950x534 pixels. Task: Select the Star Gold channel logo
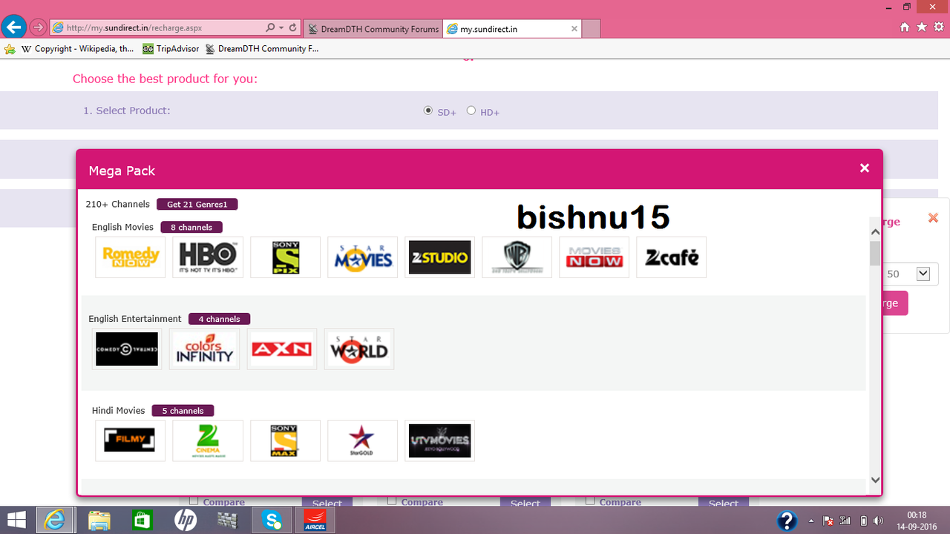click(362, 441)
